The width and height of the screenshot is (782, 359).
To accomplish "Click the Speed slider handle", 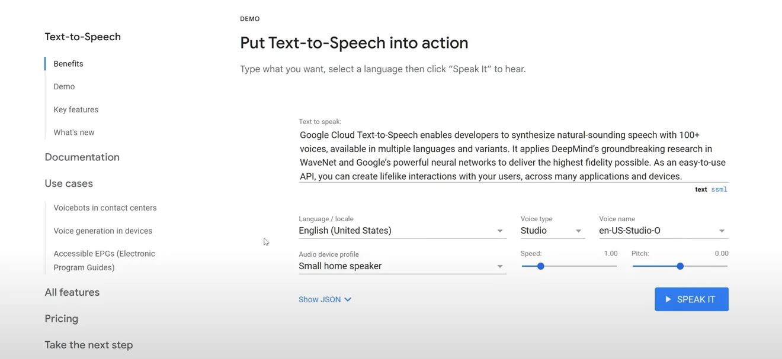I will 540,266.
